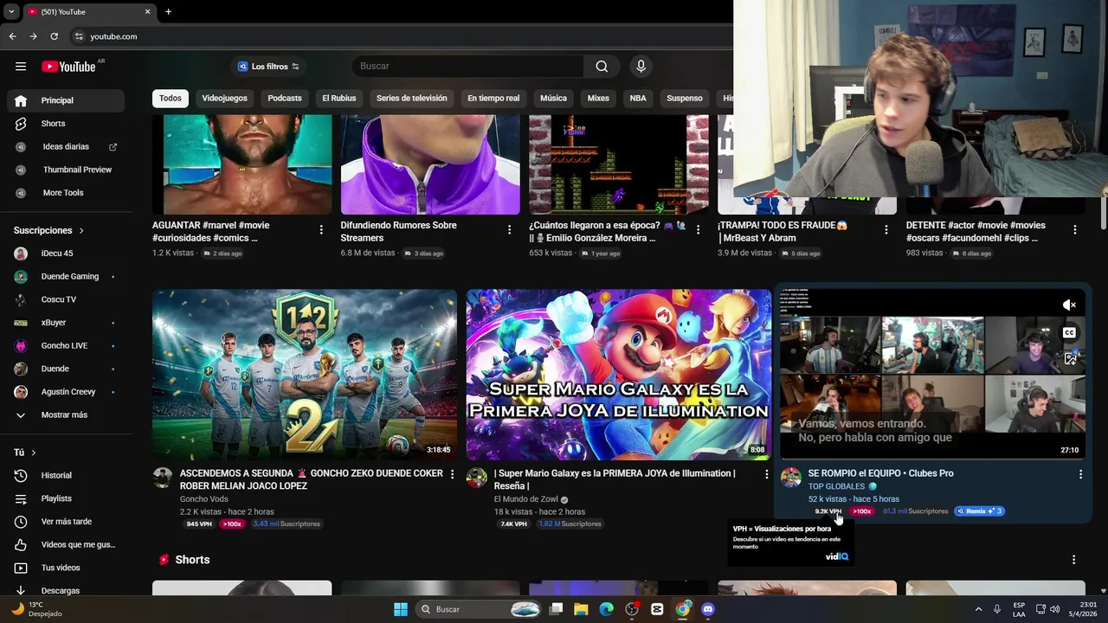1108x623 pixels.
Task: Open Ver más tarde list
Action: coord(66,522)
